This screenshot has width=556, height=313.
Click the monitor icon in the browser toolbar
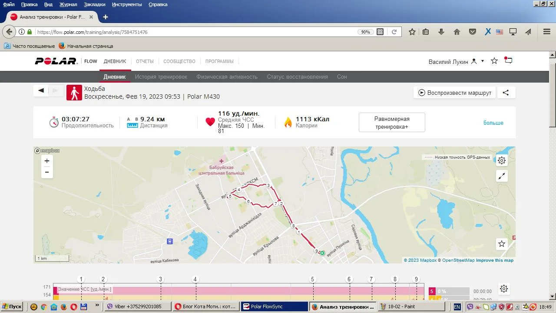513,32
